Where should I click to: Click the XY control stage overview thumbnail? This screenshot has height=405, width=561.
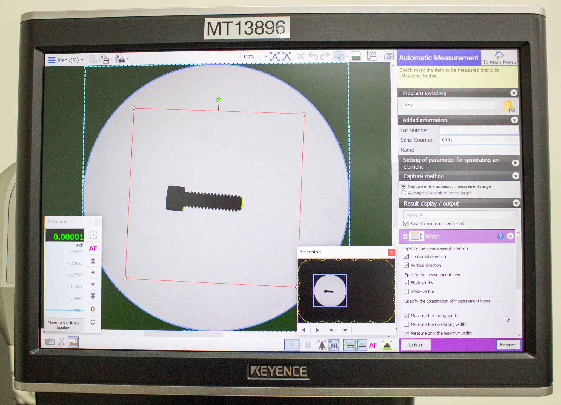point(346,291)
